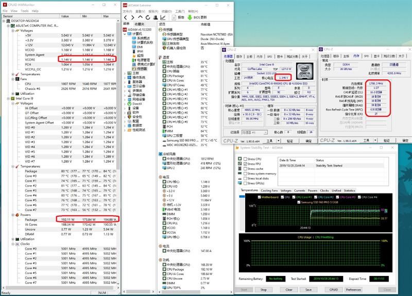
Task: Switch to AIDA64 Favorites panel tab
Action: point(139,24)
